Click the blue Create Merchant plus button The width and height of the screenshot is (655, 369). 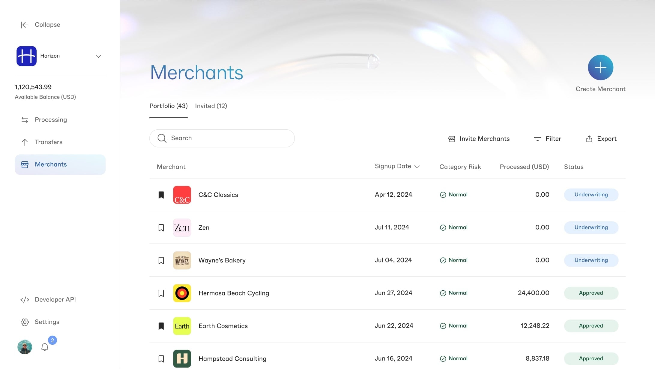tap(600, 68)
